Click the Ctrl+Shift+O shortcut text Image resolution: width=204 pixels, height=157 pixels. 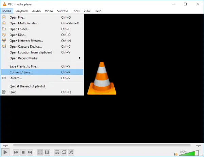click(x=70, y=23)
